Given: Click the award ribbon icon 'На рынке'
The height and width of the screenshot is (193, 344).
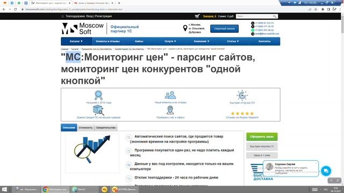Looking at the screenshot, I should click(98, 95).
